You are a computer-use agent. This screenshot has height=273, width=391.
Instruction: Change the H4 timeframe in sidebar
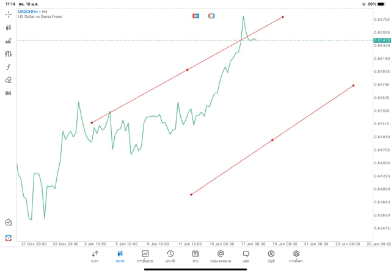click(9, 93)
